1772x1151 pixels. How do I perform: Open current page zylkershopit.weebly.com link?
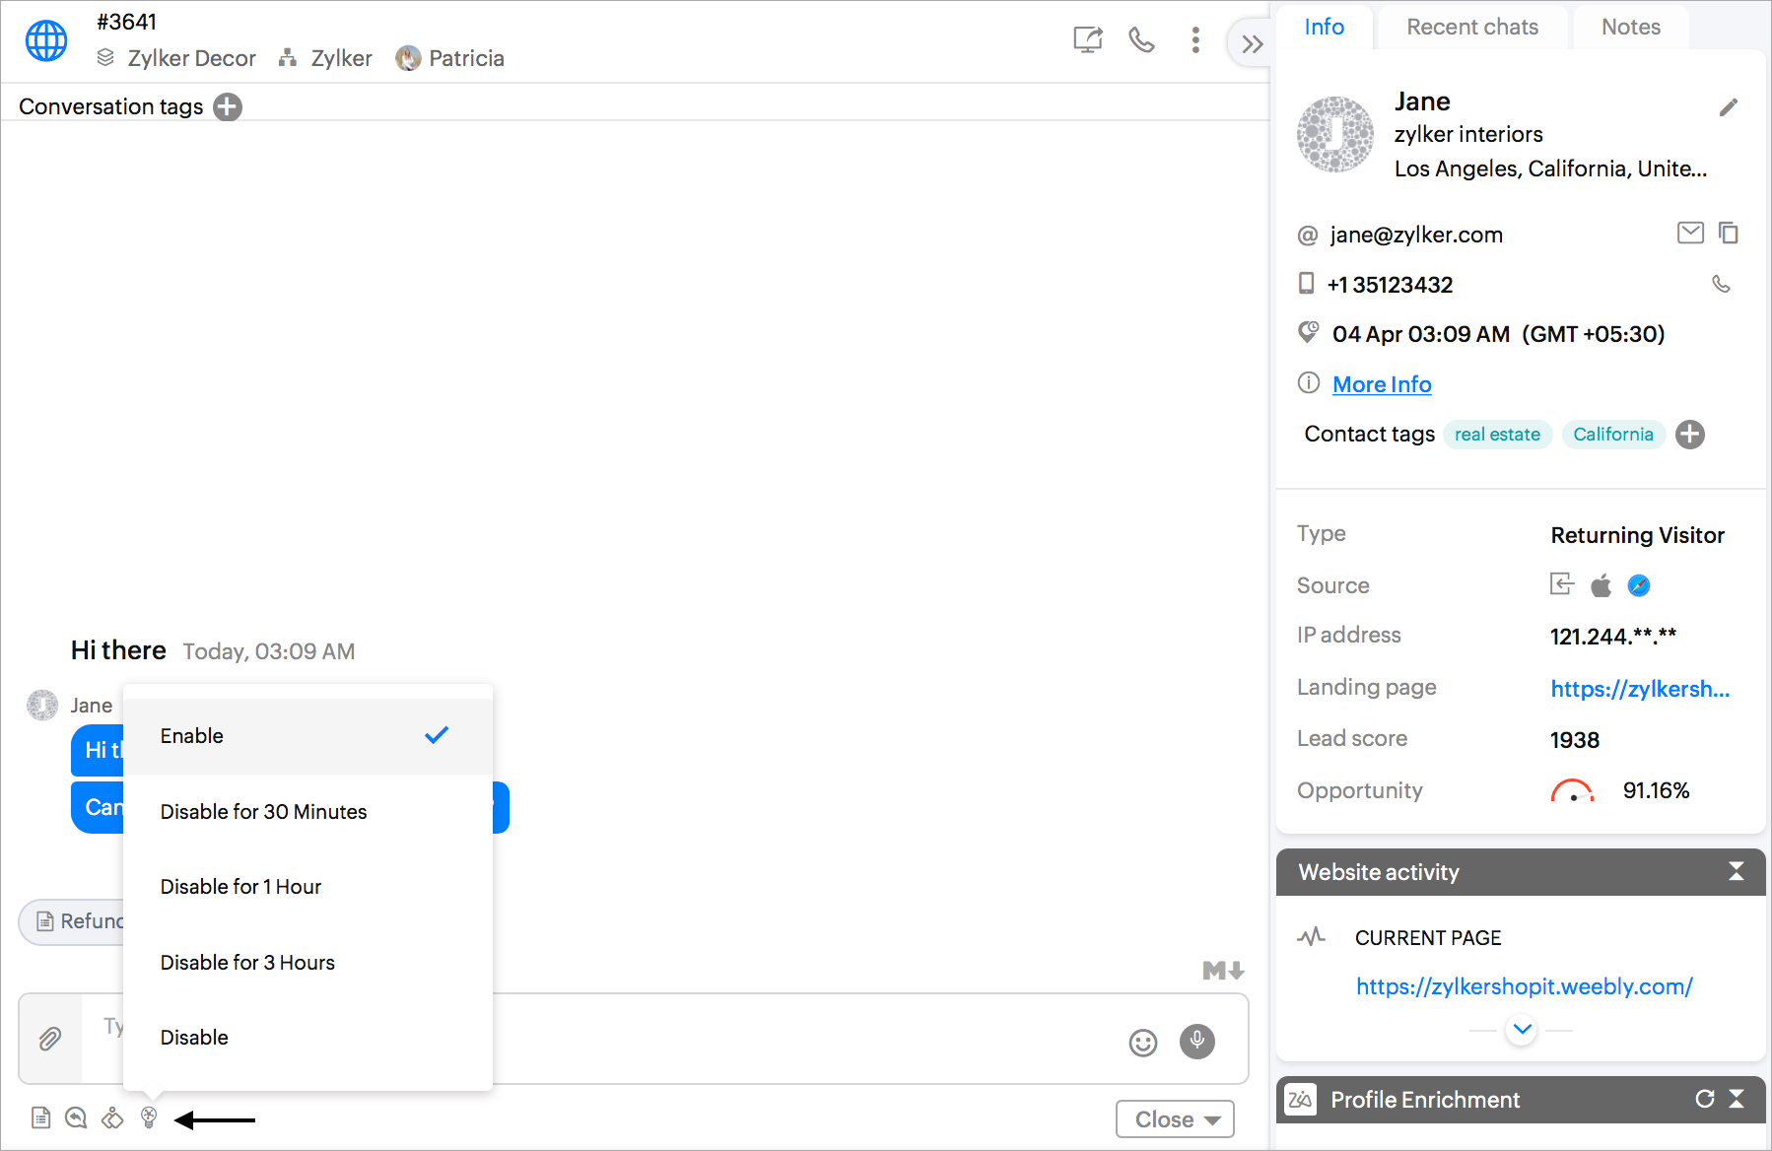click(1525, 986)
